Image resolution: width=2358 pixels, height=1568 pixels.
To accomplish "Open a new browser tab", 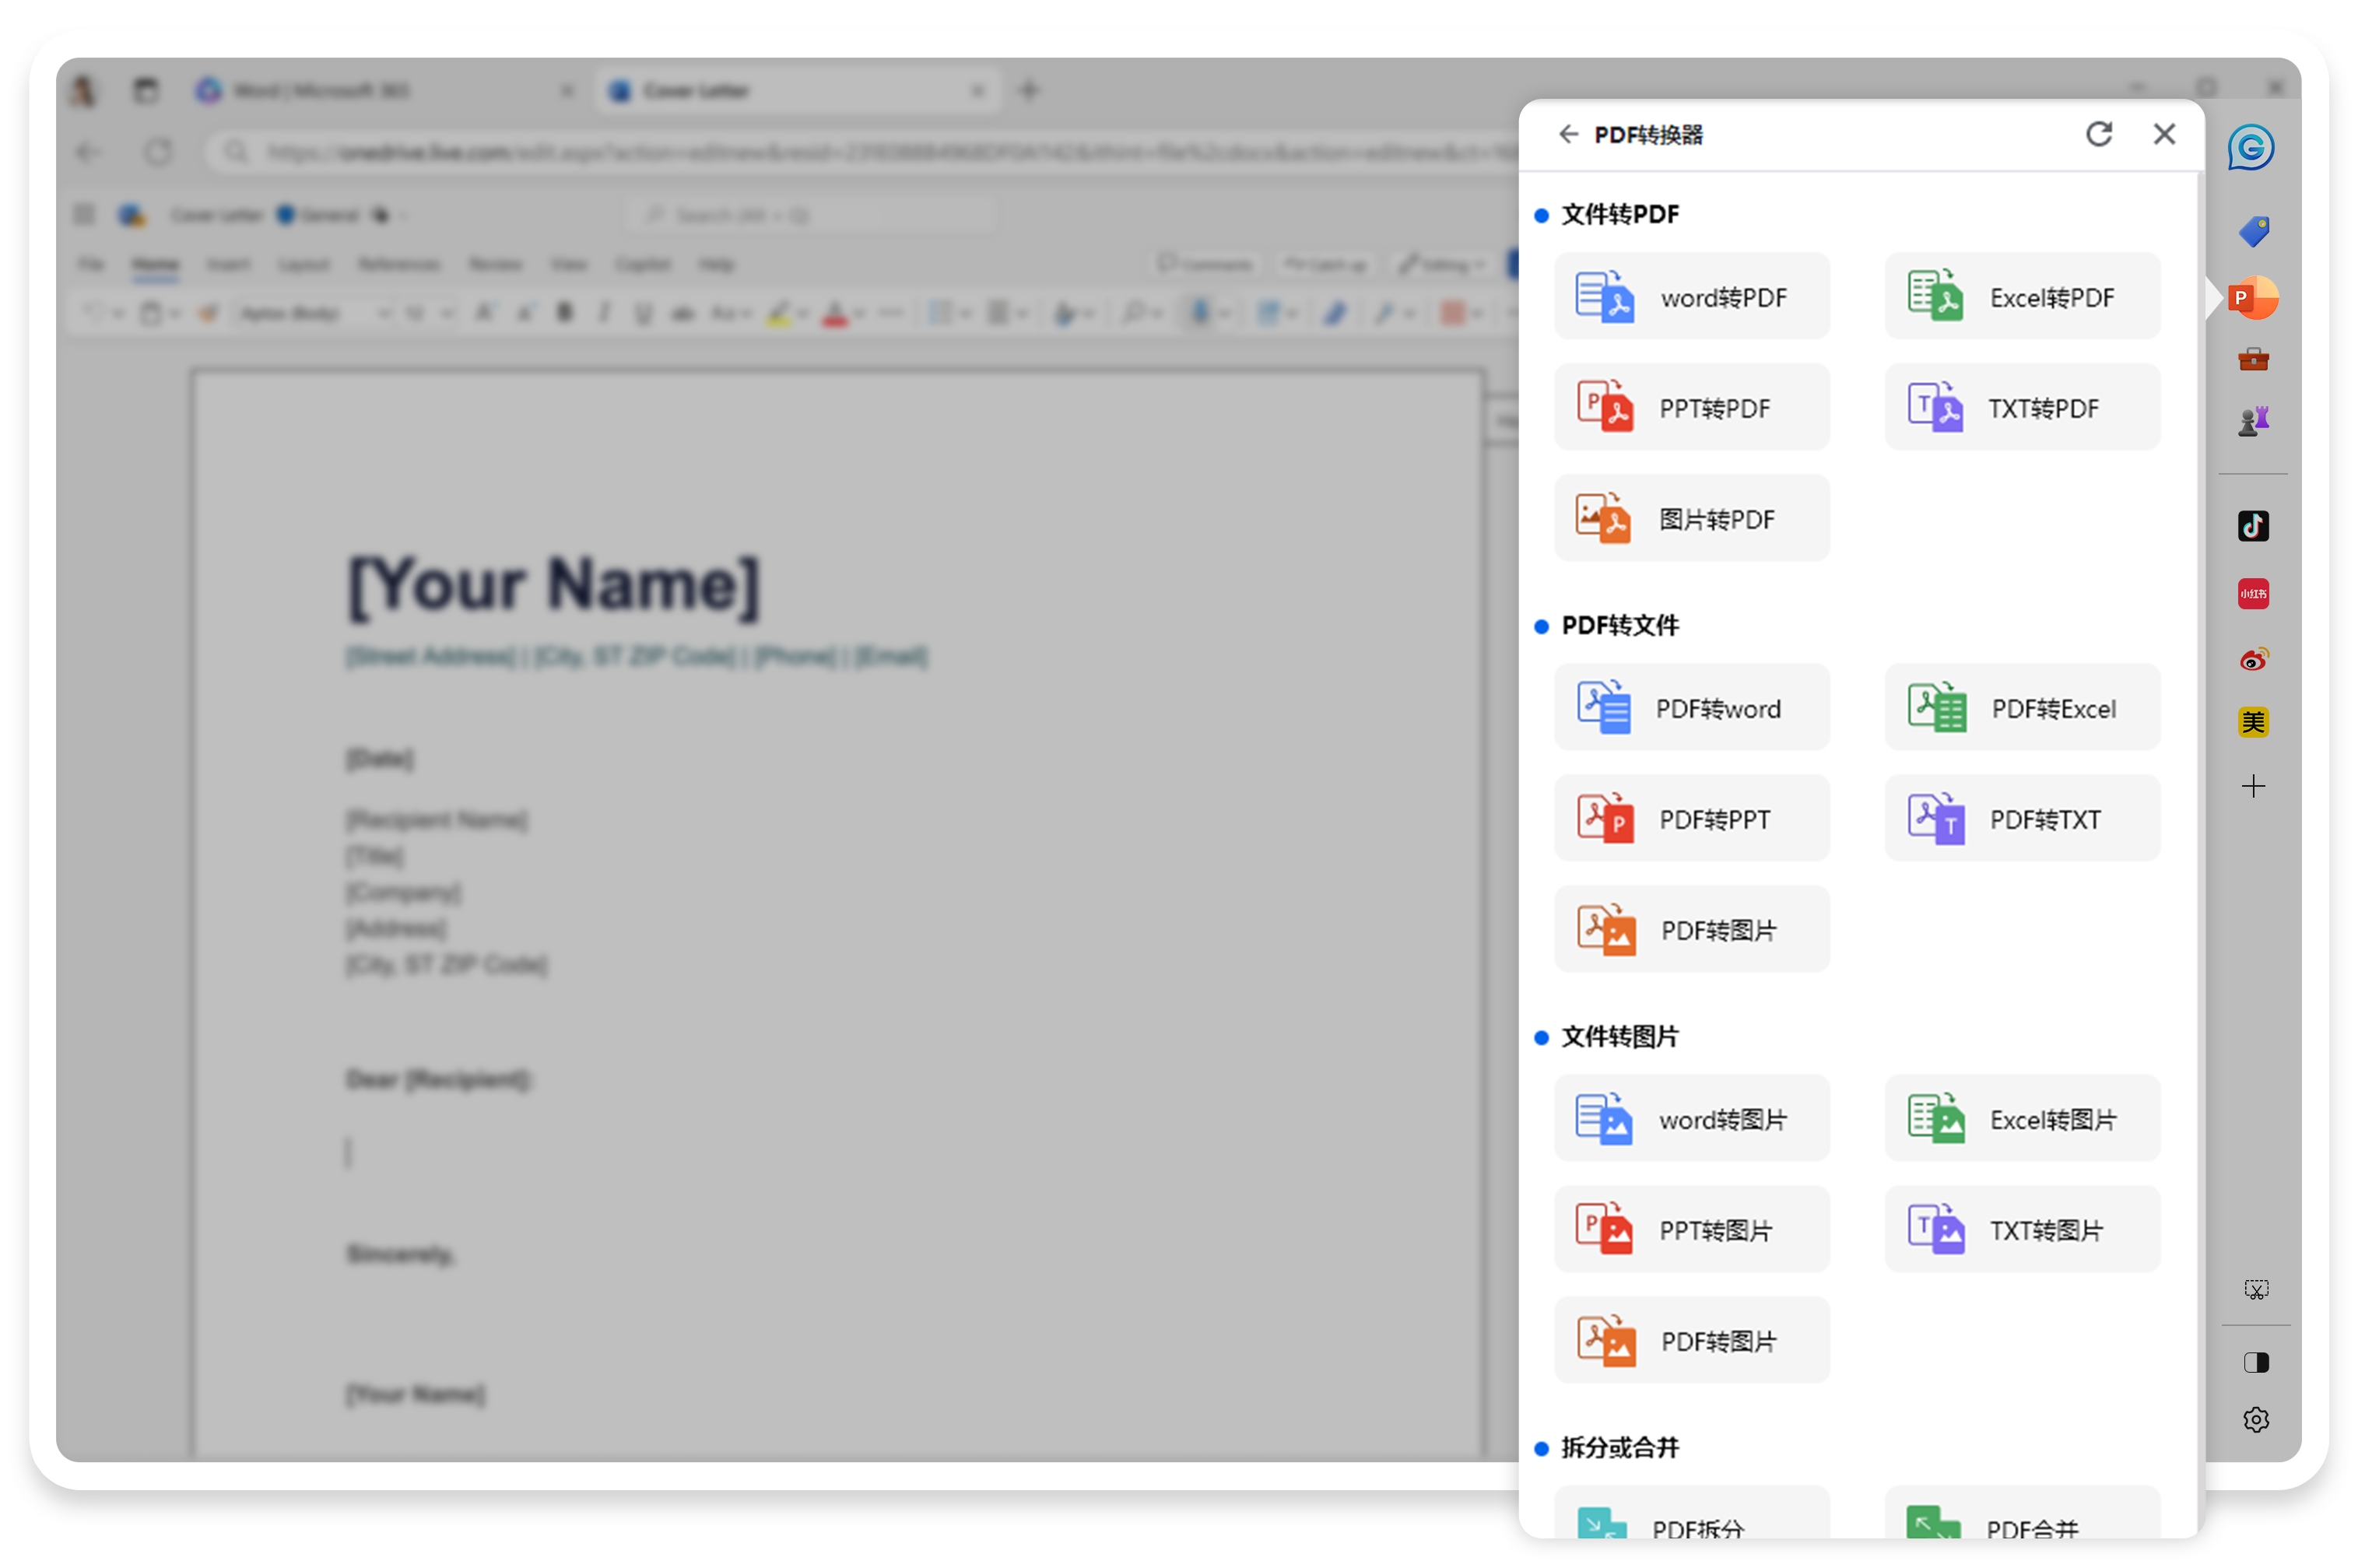I will pos(1028,91).
